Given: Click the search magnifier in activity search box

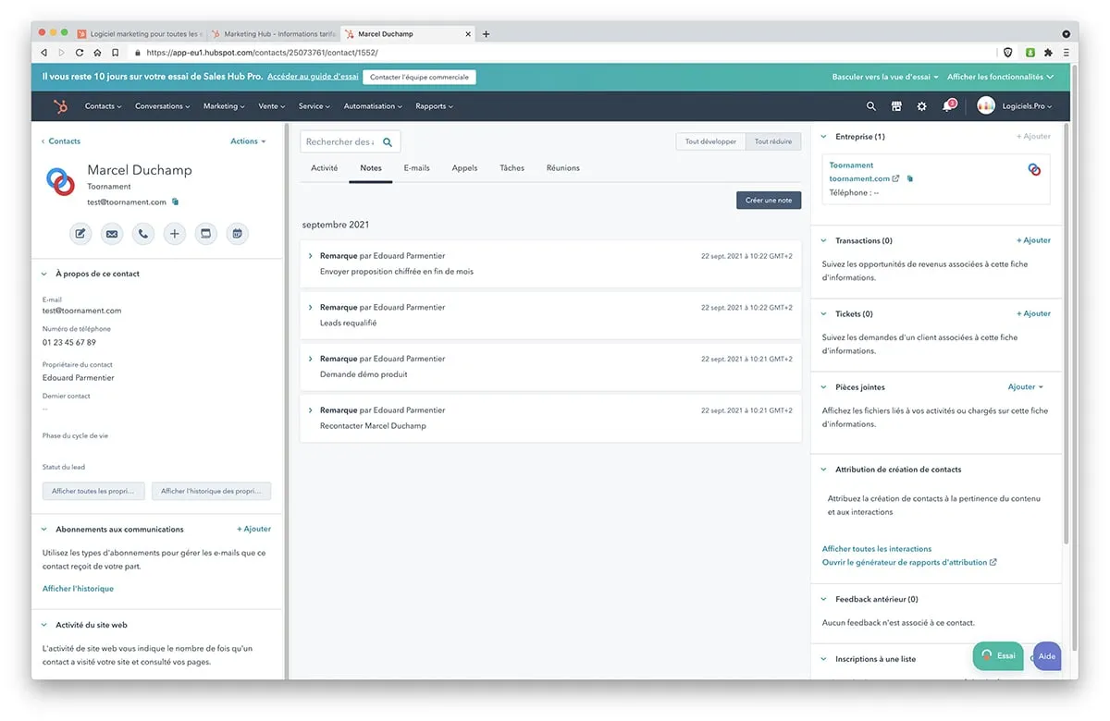Looking at the screenshot, I should point(388,142).
